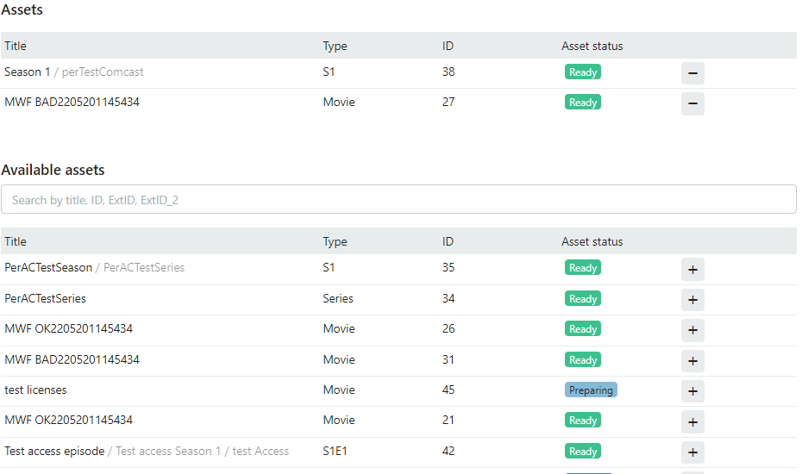Add test licenses asset with plus icon
This screenshot has width=802, height=474.
pyautogui.click(x=692, y=391)
